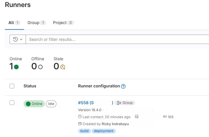
Task: Select the All runners tab
Action: tap(14, 23)
